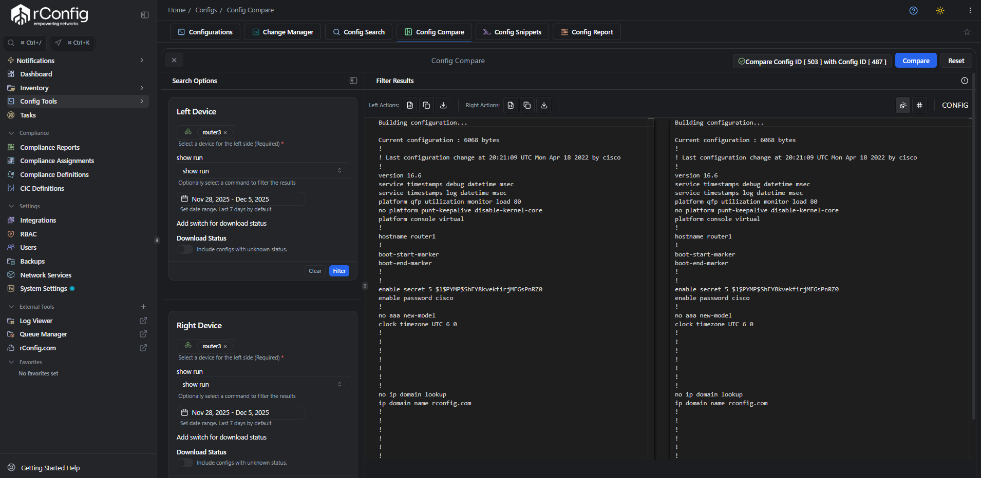Screen dimensions: 981x478
Task: Download the left config
Action: (443, 105)
